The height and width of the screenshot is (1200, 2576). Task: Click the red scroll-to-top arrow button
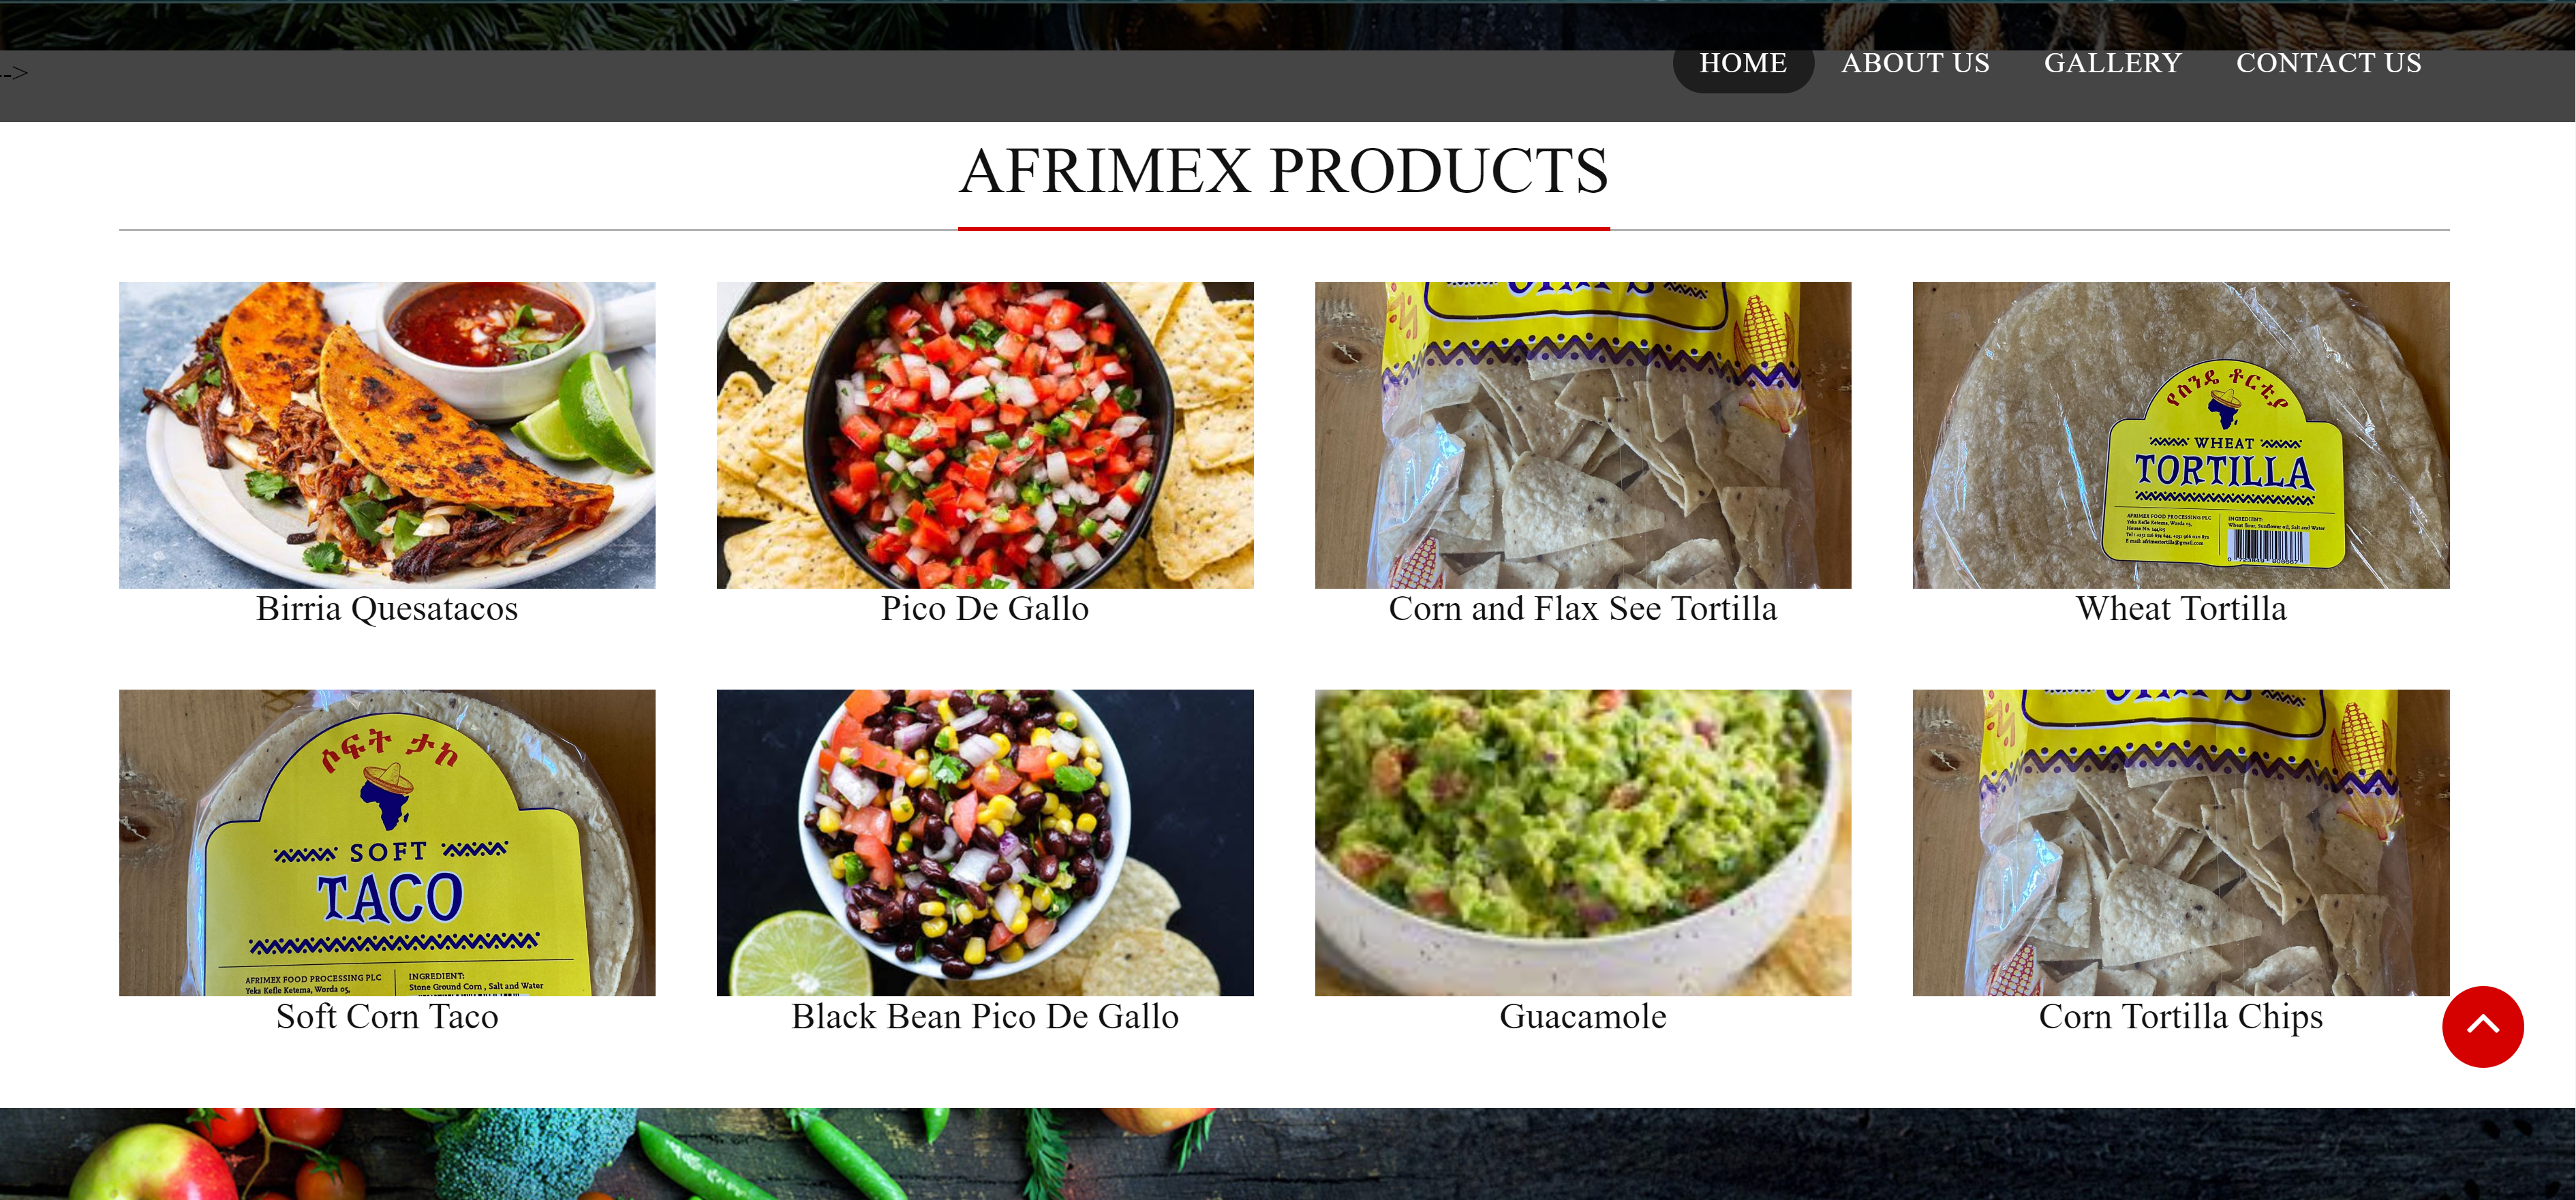click(2482, 1027)
